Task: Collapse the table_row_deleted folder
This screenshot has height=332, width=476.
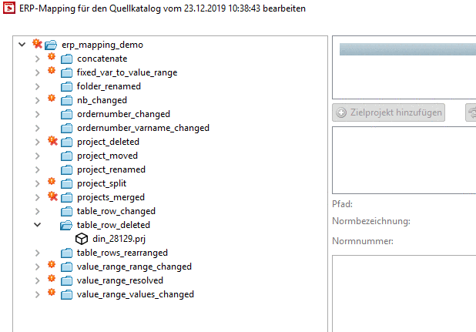Action: coord(37,225)
